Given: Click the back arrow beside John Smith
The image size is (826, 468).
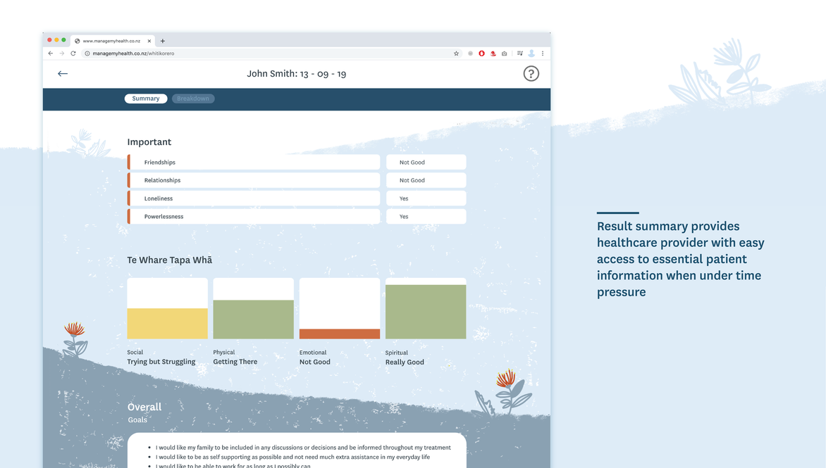Looking at the screenshot, I should (x=63, y=73).
